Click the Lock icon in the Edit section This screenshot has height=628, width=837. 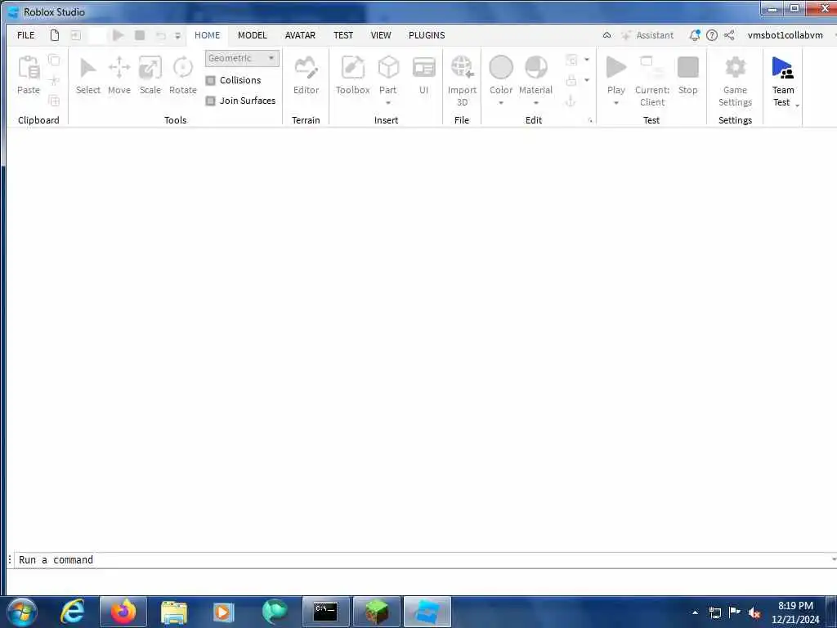pos(571,81)
